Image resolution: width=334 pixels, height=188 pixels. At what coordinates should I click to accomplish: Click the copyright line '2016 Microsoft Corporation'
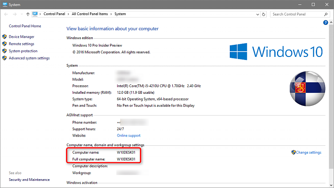111,52
